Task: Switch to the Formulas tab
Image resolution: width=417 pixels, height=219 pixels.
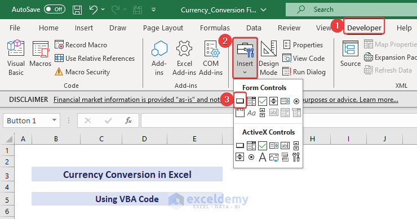Action: tap(215, 28)
